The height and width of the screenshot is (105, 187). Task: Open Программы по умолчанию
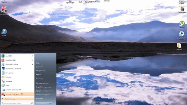pyautogui.click(x=45, y=91)
